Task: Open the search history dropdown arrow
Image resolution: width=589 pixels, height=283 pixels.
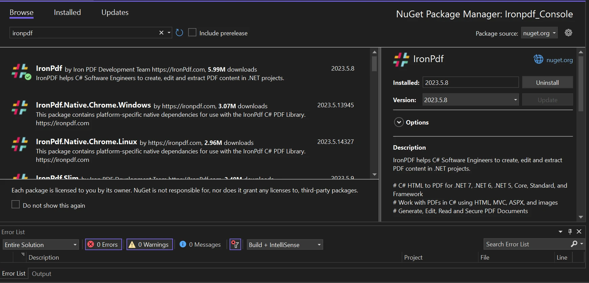Action: pyautogui.click(x=169, y=33)
